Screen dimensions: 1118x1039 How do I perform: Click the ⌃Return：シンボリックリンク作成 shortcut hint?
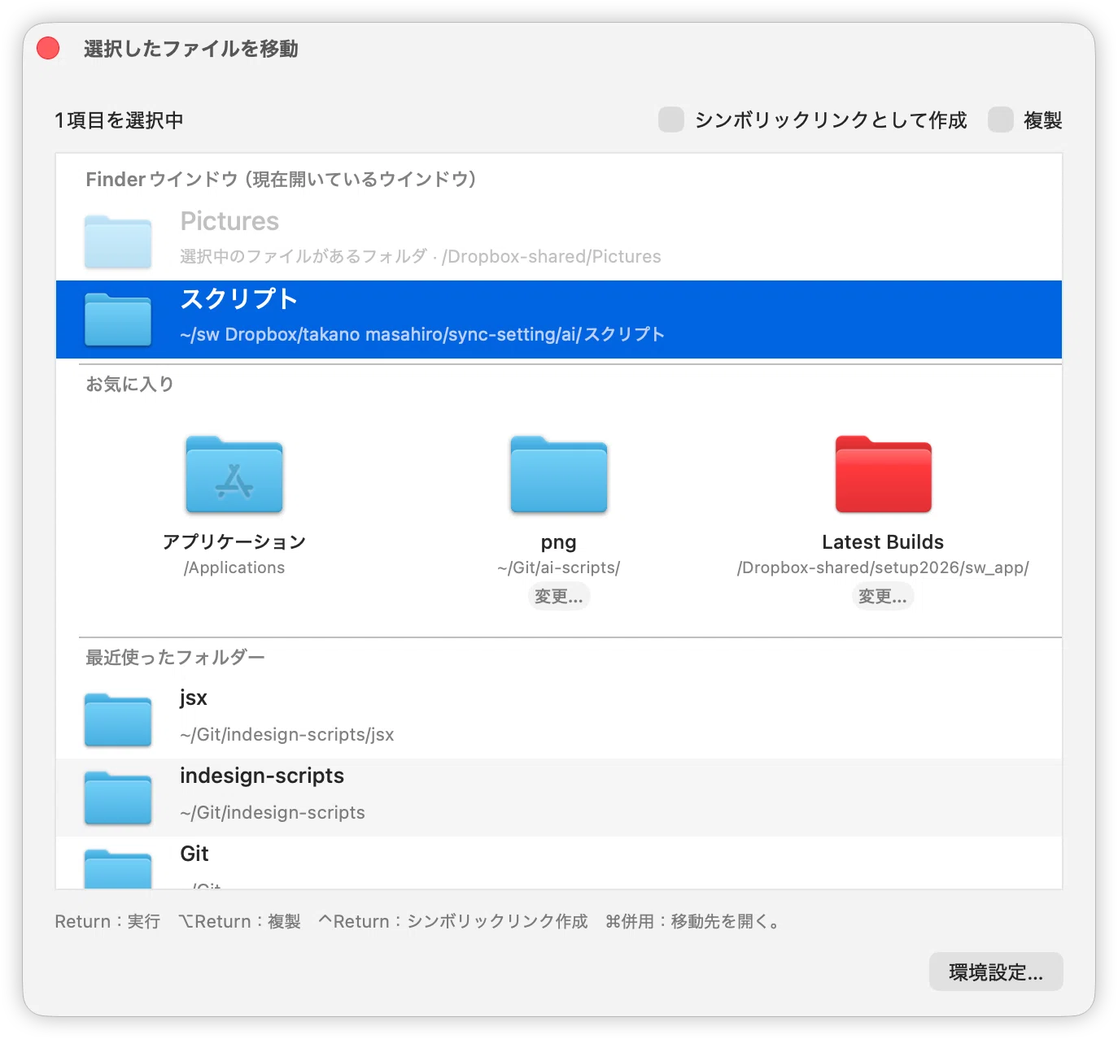[452, 922]
